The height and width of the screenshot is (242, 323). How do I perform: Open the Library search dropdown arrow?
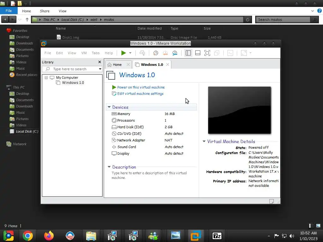100,69
